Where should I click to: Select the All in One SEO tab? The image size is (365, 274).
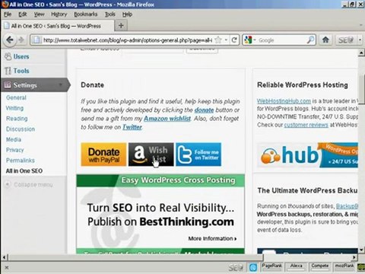[57, 26]
